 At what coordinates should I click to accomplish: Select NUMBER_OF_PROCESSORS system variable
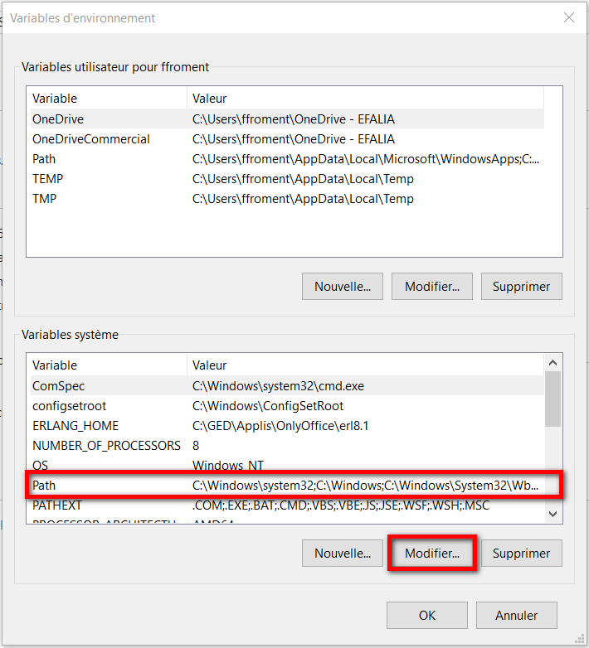[105, 446]
